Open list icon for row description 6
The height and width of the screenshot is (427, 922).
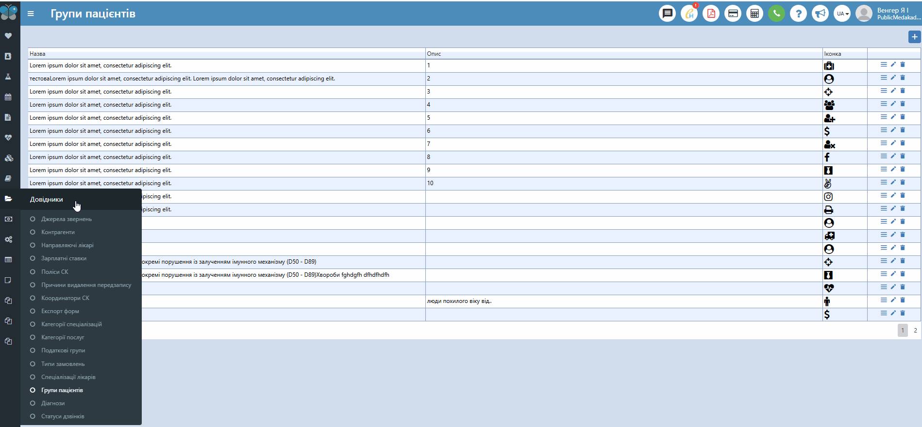pos(884,130)
